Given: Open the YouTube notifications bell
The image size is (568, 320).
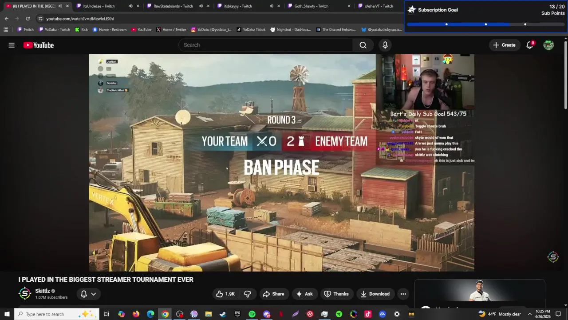Looking at the screenshot, I should [x=530, y=45].
